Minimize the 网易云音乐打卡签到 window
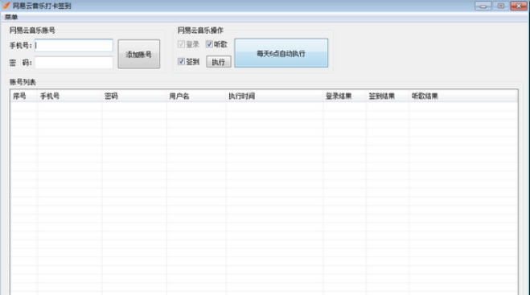Screen dimensions: 530x295 (x=483, y=6)
